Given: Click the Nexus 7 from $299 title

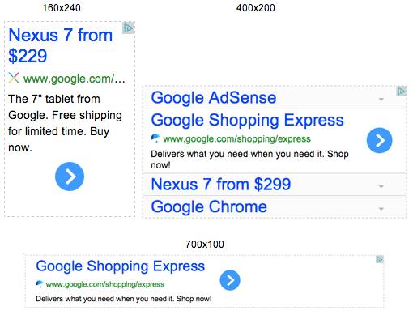Looking at the screenshot, I should pyautogui.click(x=221, y=185).
